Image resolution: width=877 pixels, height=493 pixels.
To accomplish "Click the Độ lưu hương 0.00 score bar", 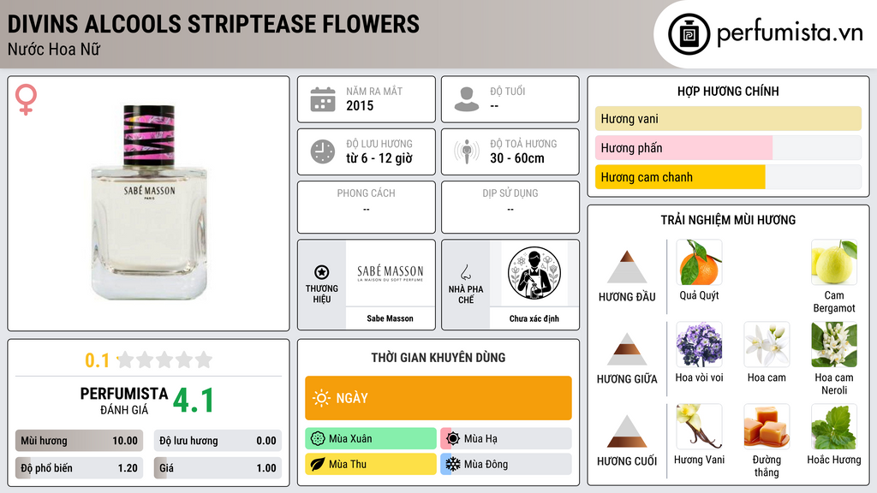I will [x=218, y=441].
